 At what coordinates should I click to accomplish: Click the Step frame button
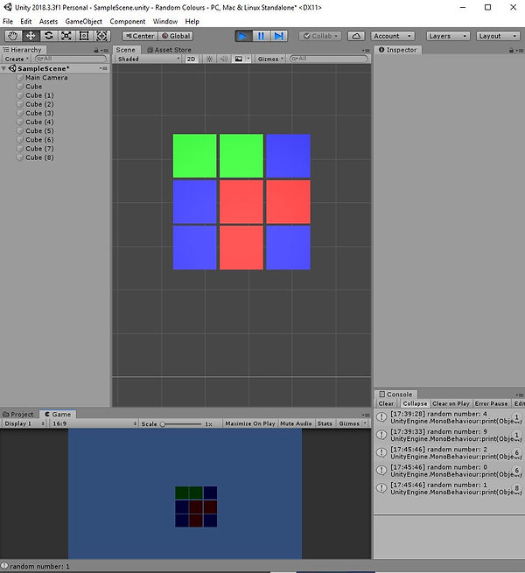coord(278,36)
